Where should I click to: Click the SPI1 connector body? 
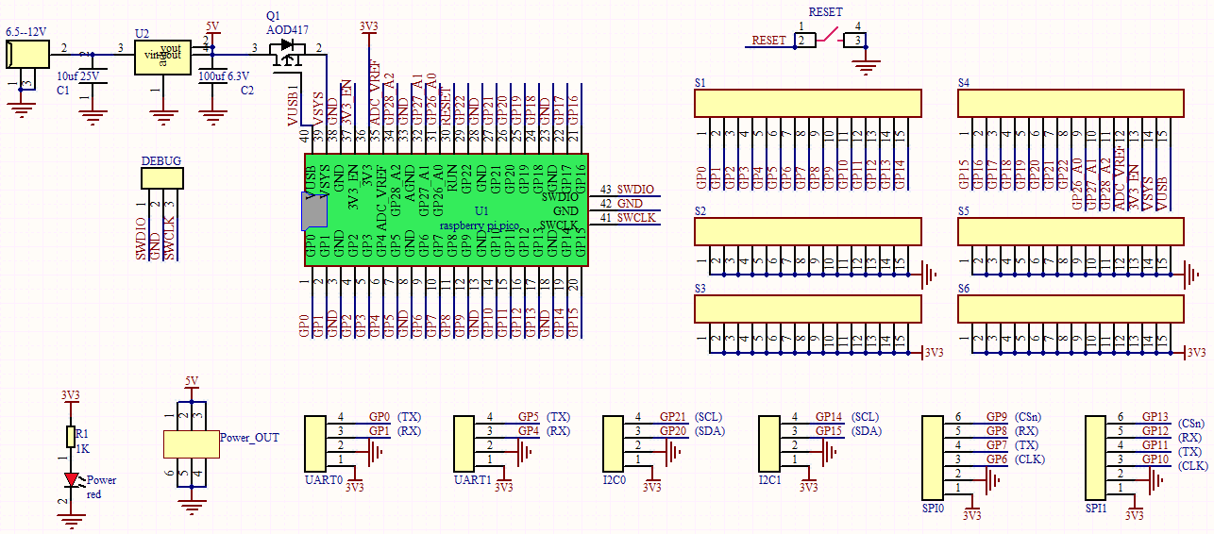tap(1095, 456)
